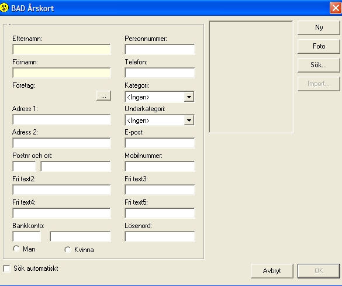Close the BAD Årskort dialog
Viewport: 342px width, 286px height.
click(336, 8)
